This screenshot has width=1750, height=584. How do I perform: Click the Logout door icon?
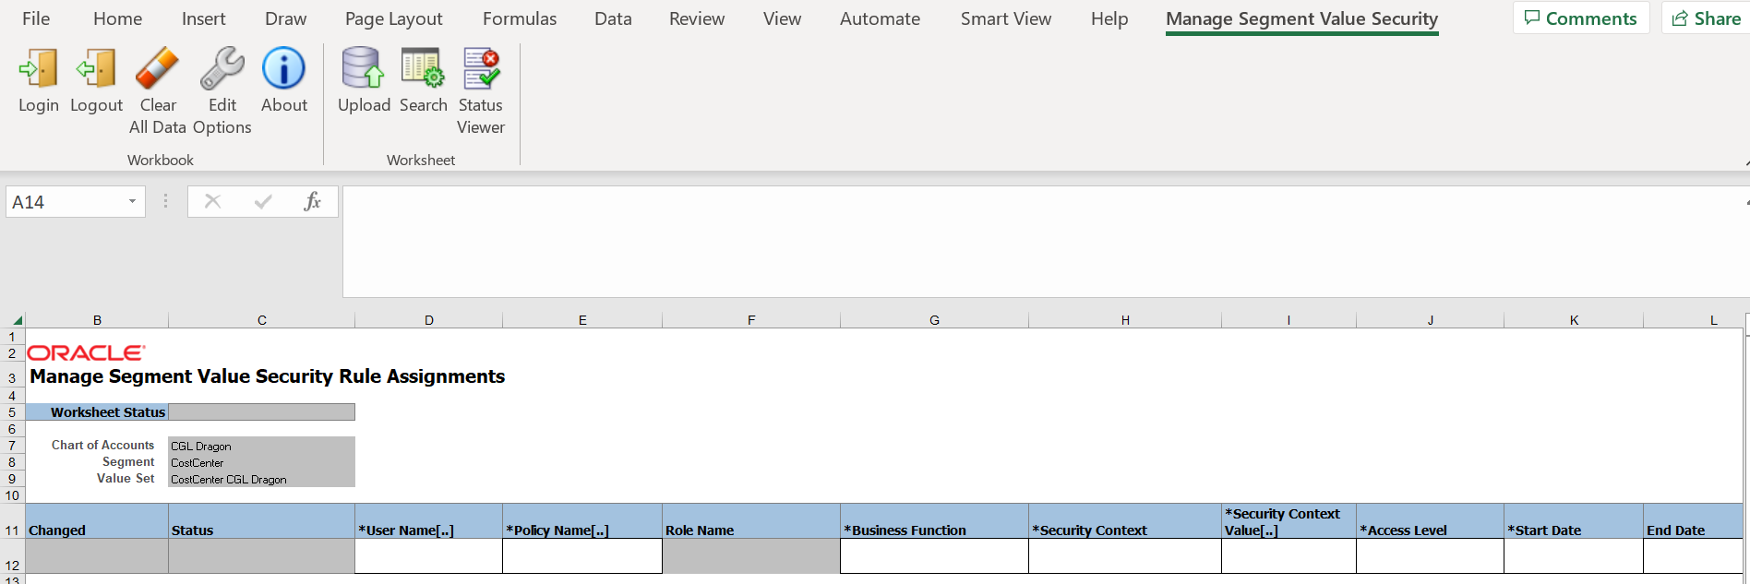point(96,69)
